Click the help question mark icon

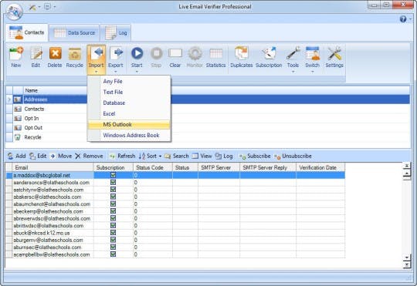403,19
